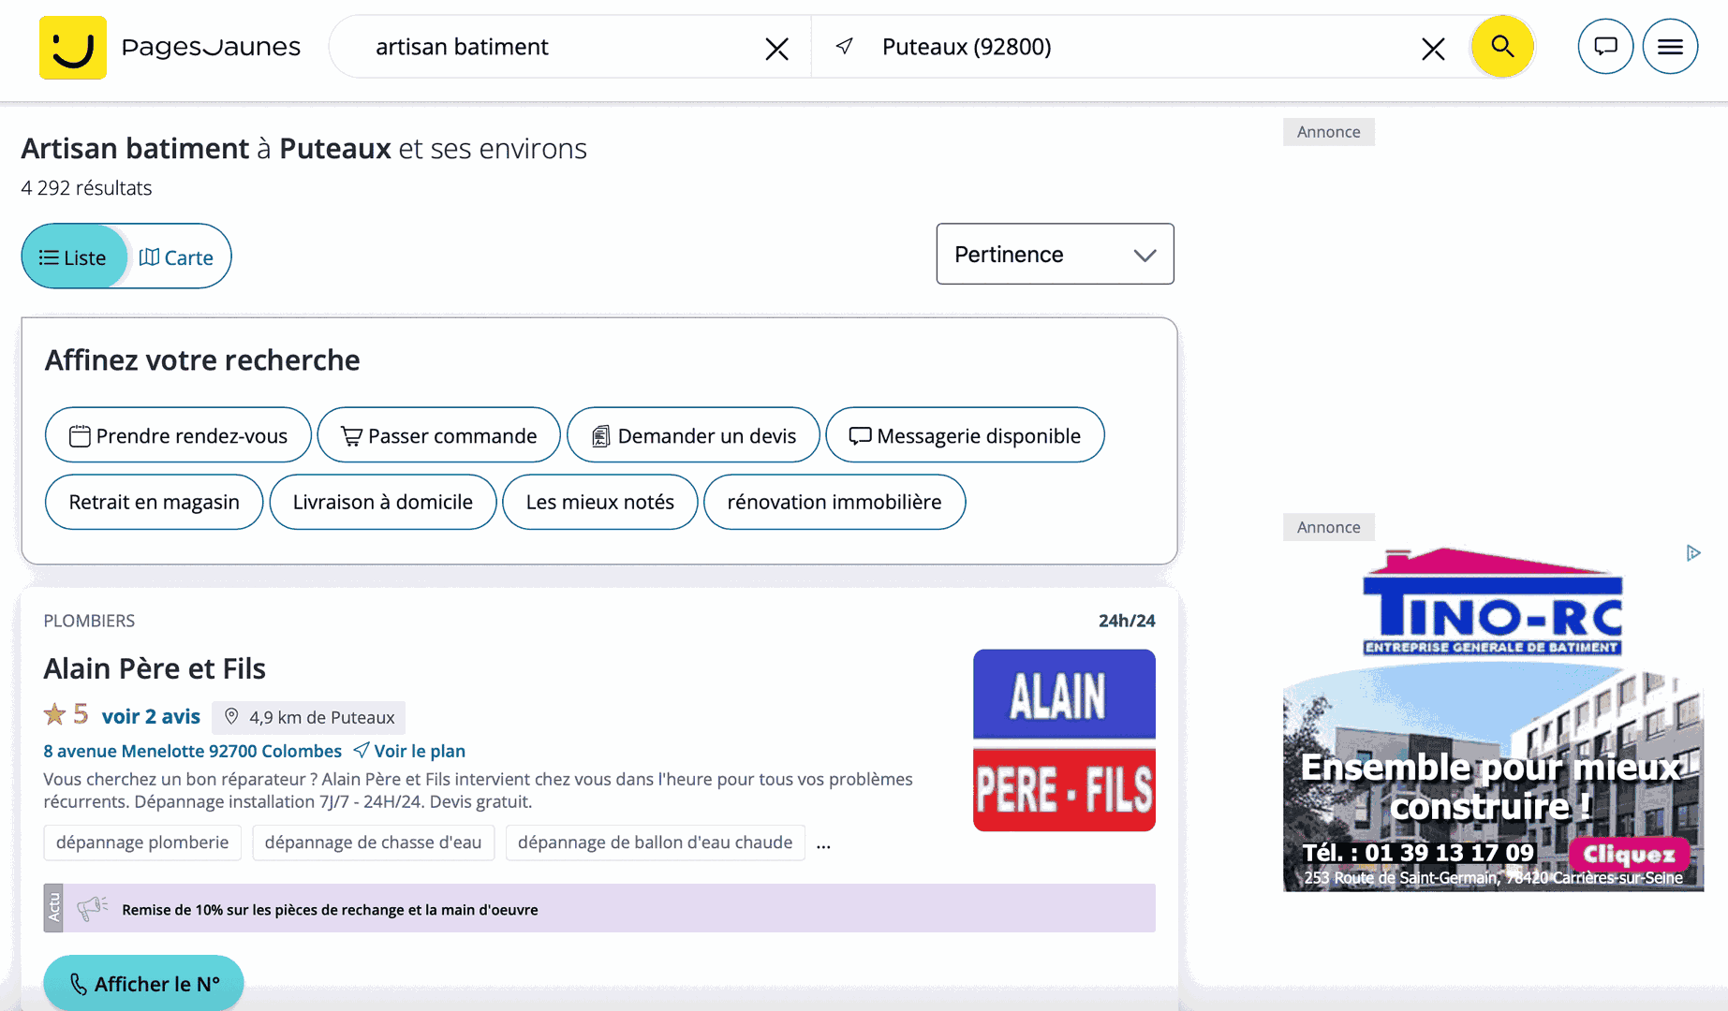Open address 8 avenue Menelotte Colombes

coord(192,751)
